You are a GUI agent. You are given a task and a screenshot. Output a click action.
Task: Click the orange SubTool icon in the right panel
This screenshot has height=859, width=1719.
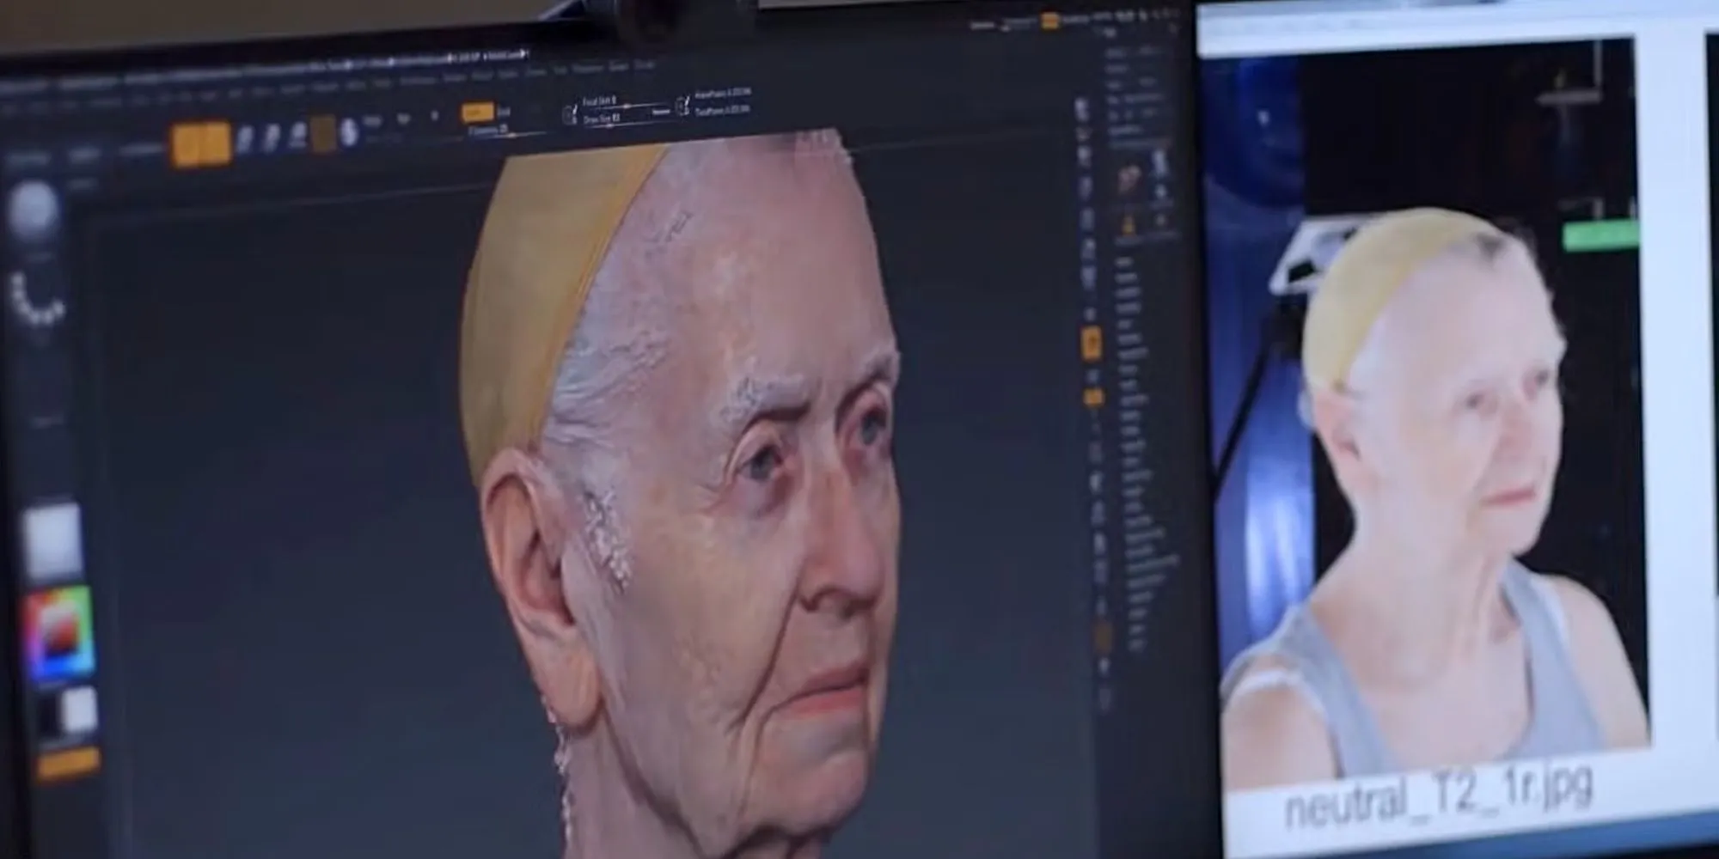1128,225
